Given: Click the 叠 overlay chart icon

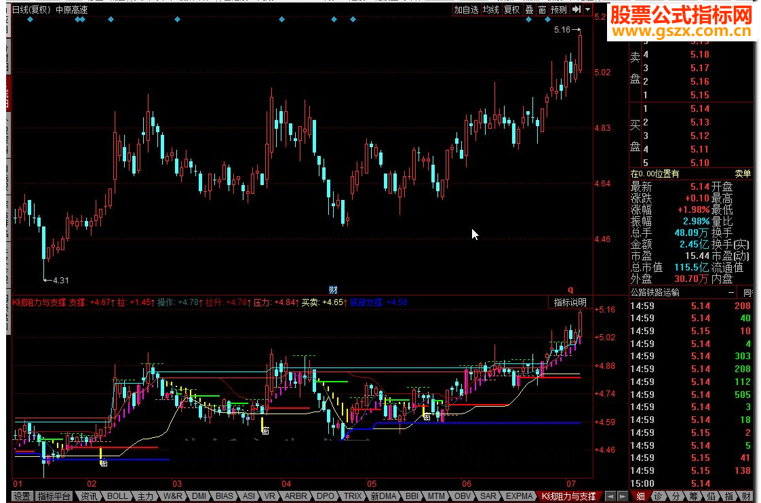Looking at the screenshot, I should [529, 9].
